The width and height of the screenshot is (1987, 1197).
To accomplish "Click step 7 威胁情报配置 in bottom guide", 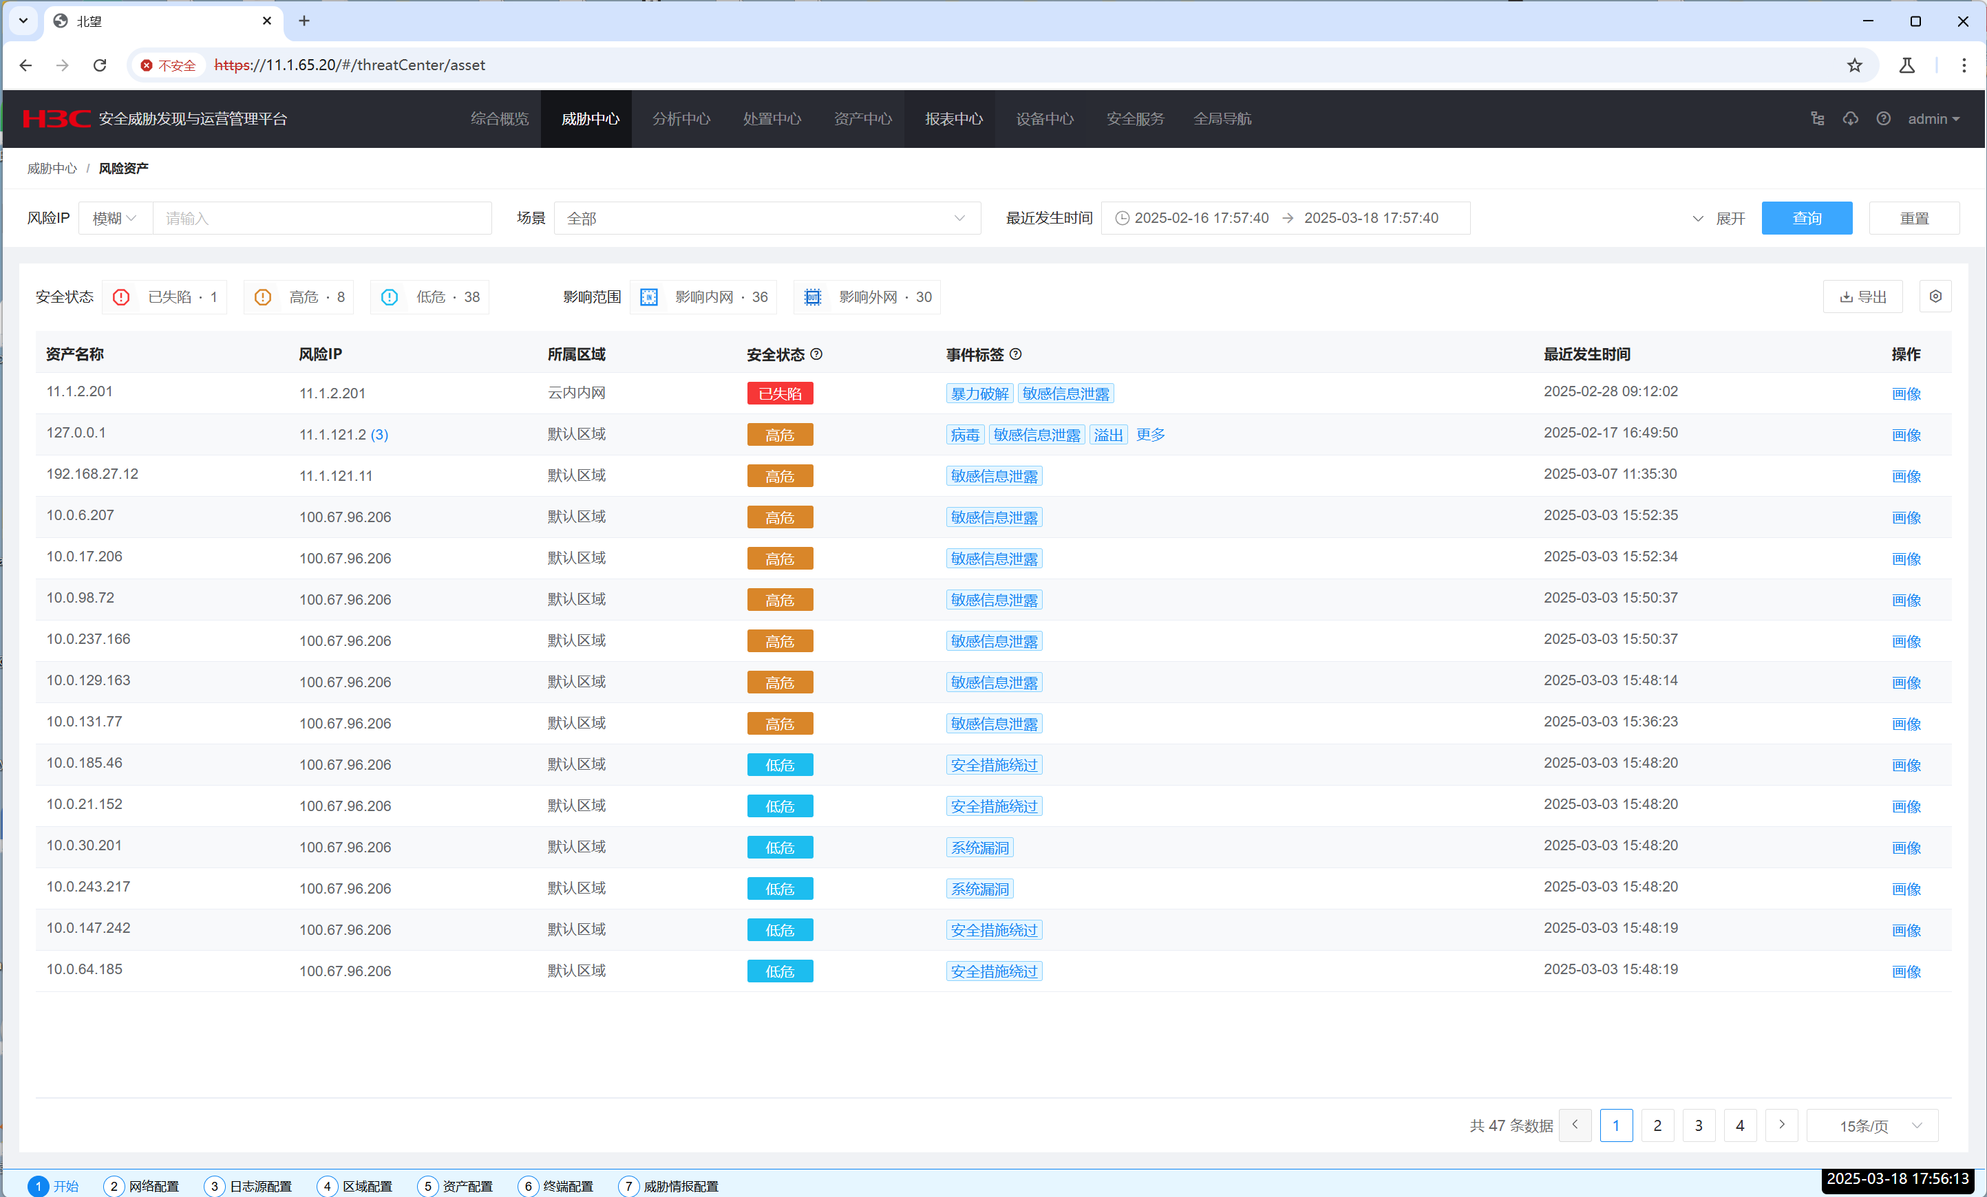I will [x=668, y=1186].
